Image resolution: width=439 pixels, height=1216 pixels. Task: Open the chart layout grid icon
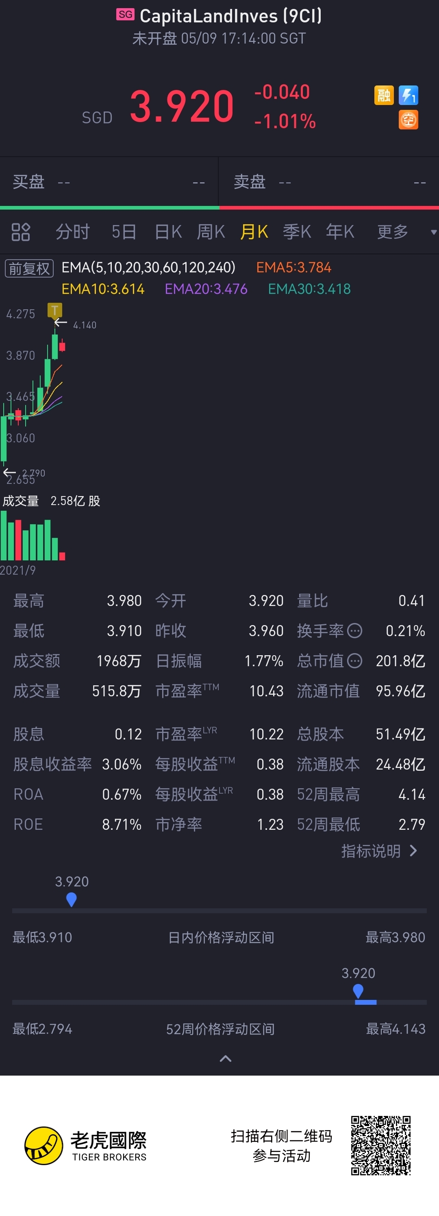pyautogui.click(x=21, y=232)
